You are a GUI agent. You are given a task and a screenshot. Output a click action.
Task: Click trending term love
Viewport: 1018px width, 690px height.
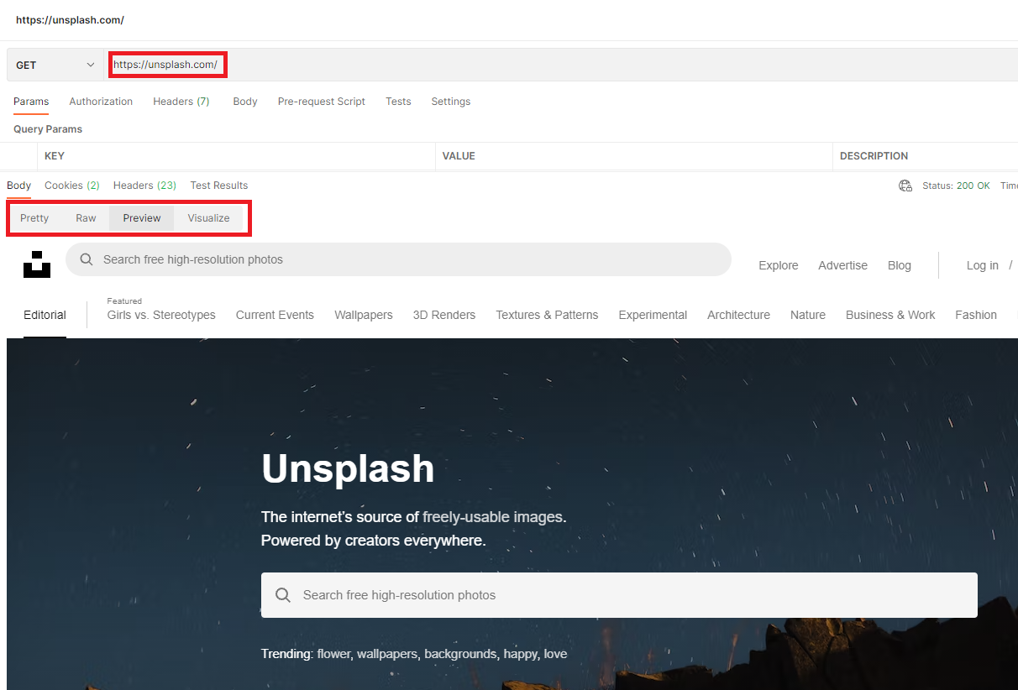(x=555, y=654)
